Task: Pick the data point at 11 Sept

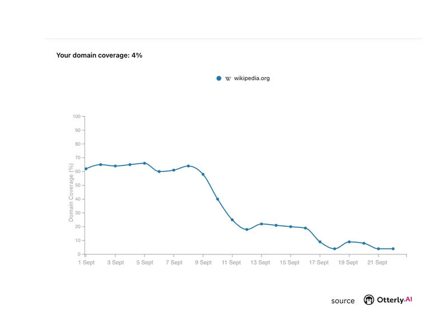Action: click(x=232, y=220)
